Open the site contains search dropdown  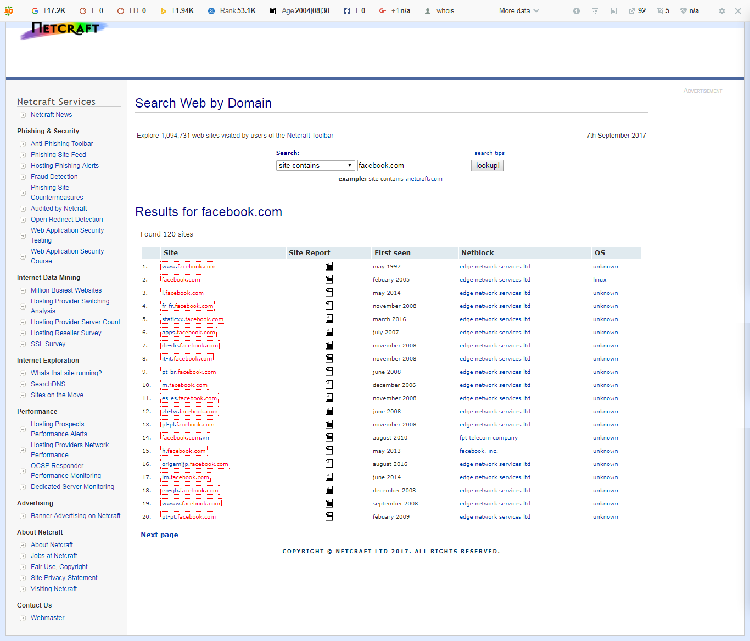[315, 165]
